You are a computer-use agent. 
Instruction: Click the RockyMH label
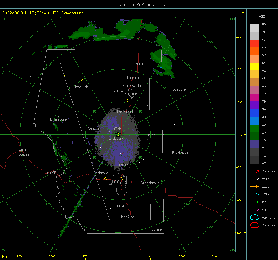click(82, 87)
